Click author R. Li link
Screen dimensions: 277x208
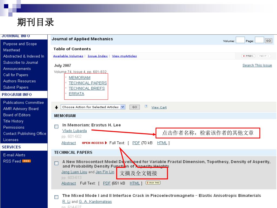[x=66, y=201]
